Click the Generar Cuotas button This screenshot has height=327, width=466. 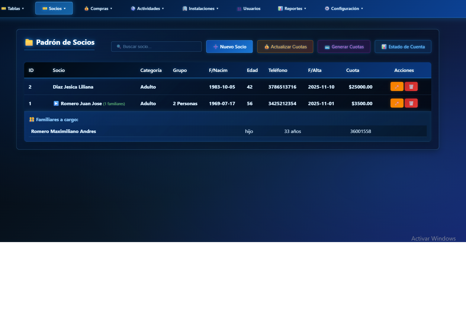(x=344, y=47)
